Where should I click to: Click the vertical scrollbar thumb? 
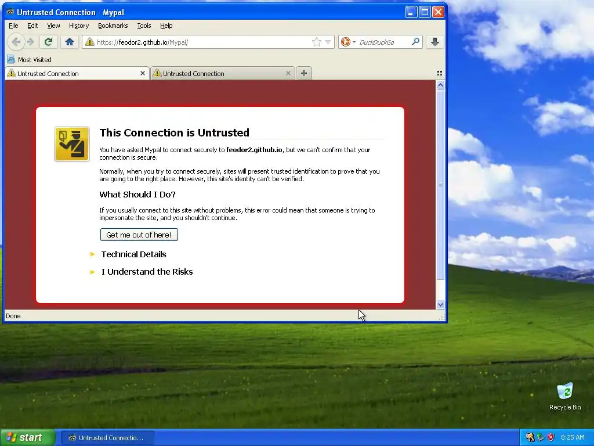click(440, 185)
